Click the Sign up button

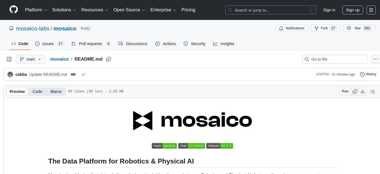352,10
